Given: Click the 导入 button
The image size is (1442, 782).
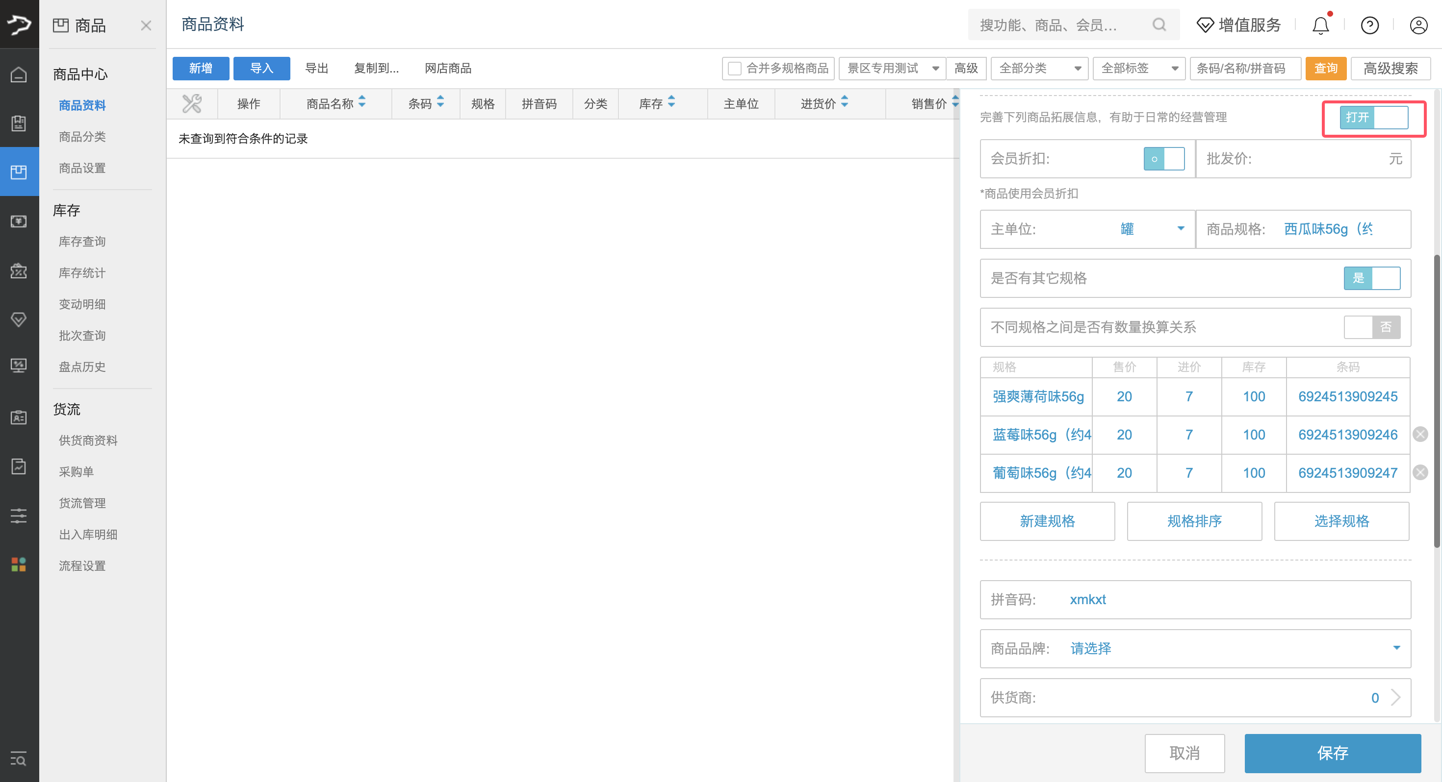Looking at the screenshot, I should click(262, 69).
